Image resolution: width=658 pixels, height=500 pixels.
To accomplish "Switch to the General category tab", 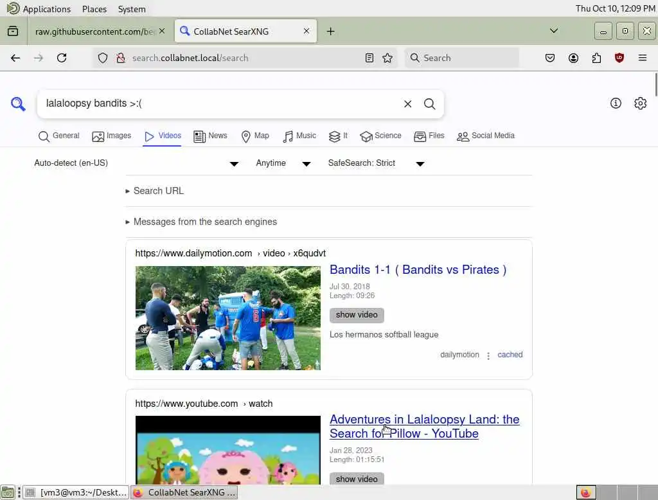I will pyautogui.click(x=58, y=136).
